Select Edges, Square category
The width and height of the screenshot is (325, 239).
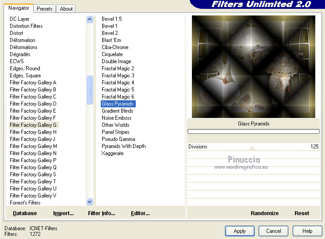pos(25,76)
